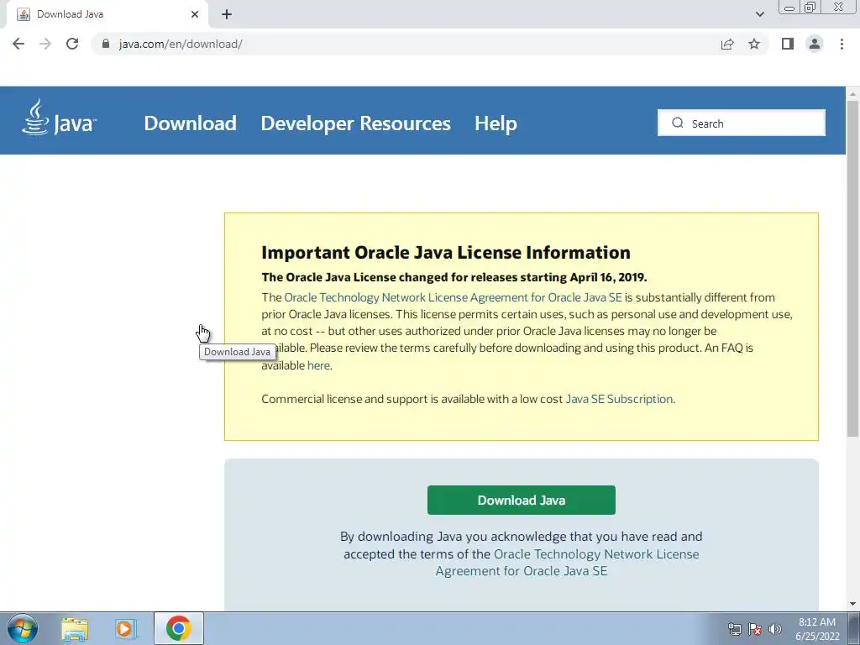Viewport: 860px width, 645px height.
Task: Click the address bar URL java.com/en/download/
Action: pyautogui.click(x=181, y=44)
